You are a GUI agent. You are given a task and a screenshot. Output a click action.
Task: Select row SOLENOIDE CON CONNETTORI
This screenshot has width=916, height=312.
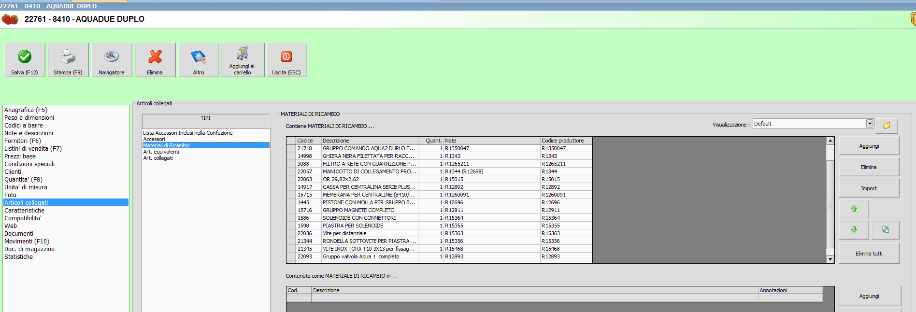point(439,218)
